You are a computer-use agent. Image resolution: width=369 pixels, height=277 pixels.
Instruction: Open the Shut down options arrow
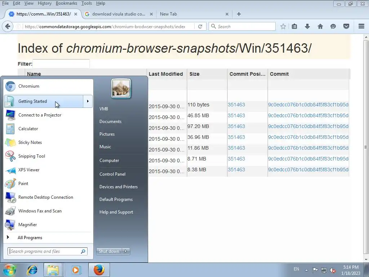(x=126, y=251)
